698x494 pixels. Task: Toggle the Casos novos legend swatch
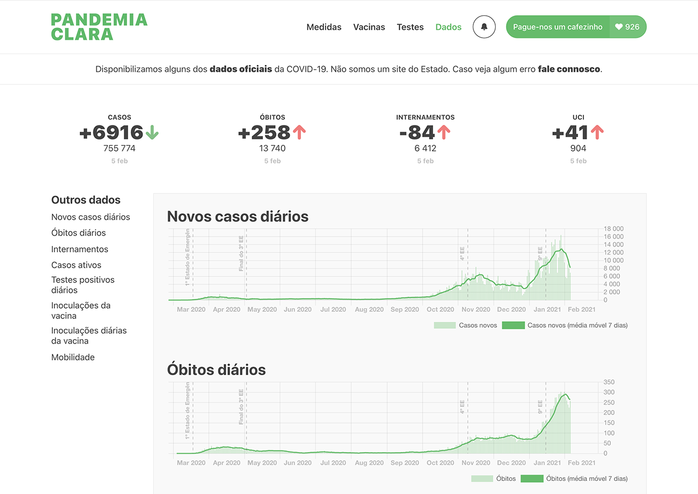(445, 326)
